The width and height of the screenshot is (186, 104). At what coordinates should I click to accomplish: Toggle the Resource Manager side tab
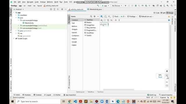(11, 26)
